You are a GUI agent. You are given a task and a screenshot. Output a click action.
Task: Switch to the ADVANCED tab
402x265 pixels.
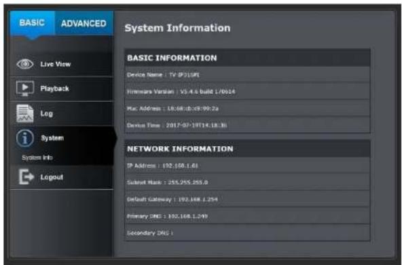point(84,23)
